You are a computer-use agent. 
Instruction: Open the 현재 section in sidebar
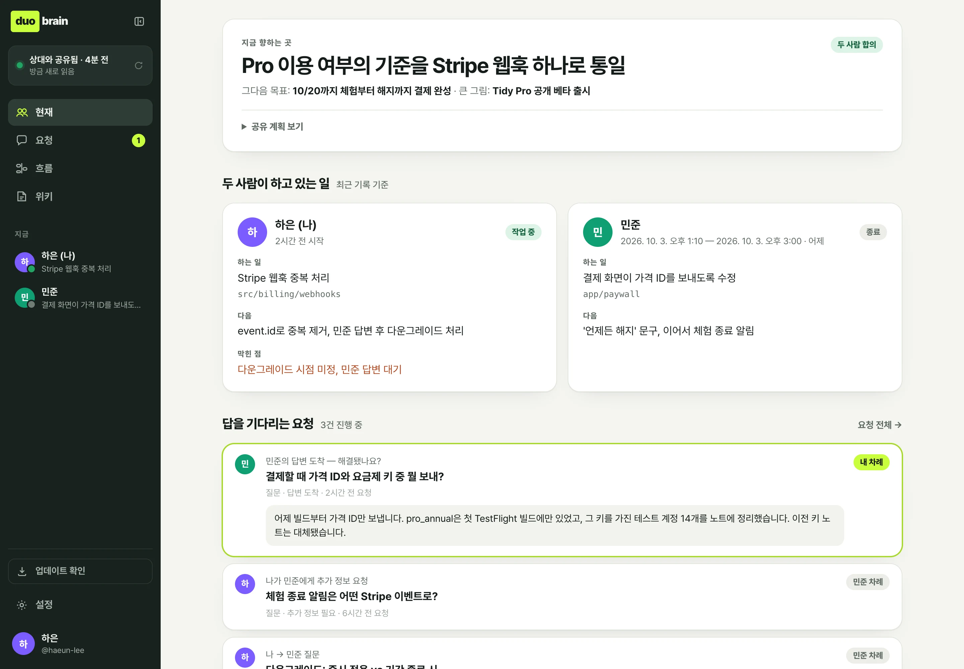click(80, 112)
